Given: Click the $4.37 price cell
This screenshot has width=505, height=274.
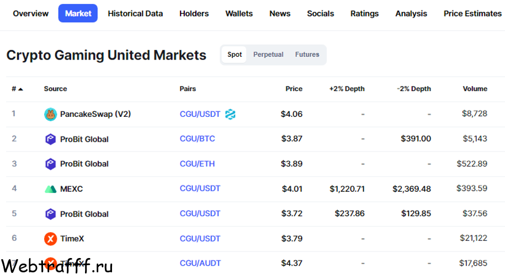Looking at the screenshot, I should tap(292, 263).
